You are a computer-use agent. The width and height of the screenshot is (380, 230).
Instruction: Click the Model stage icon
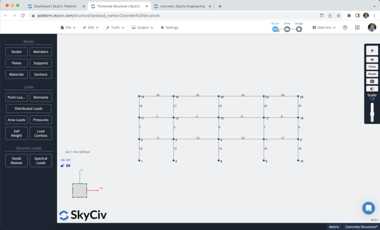275,29
